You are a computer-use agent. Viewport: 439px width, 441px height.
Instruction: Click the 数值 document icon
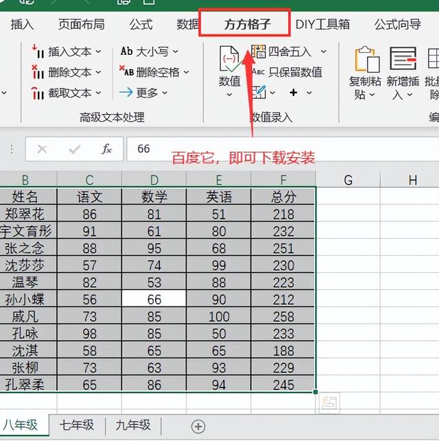click(230, 59)
